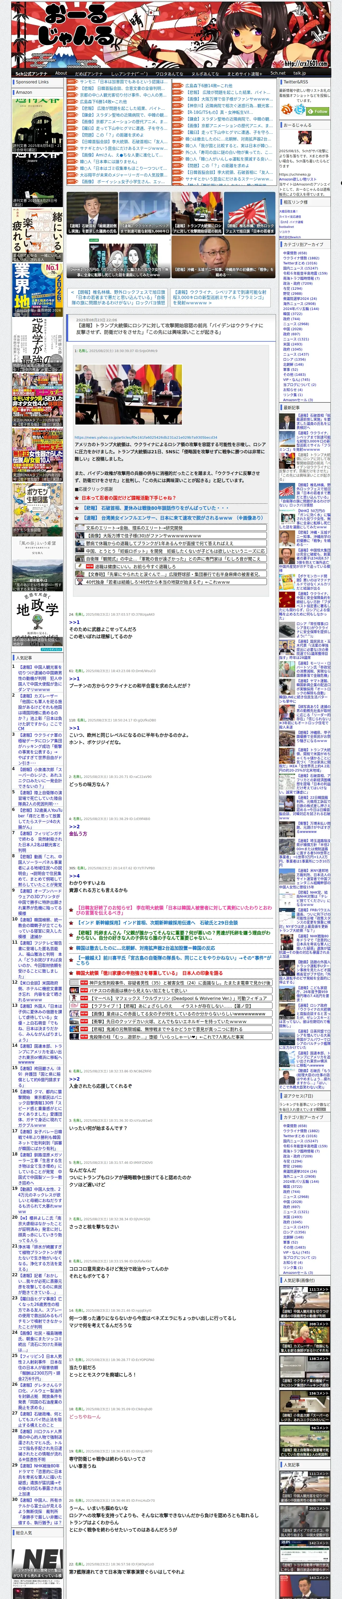Open the まとめサイト速報+ nav tab
This screenshot has width=342, height=1599.
[244, 73]
